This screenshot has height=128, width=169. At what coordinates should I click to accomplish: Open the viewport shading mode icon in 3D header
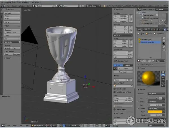tap(48, 125)
